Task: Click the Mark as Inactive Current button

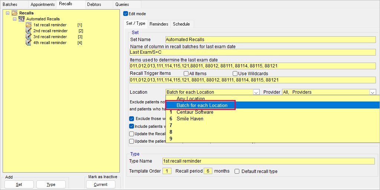Action: coord(100,184)
